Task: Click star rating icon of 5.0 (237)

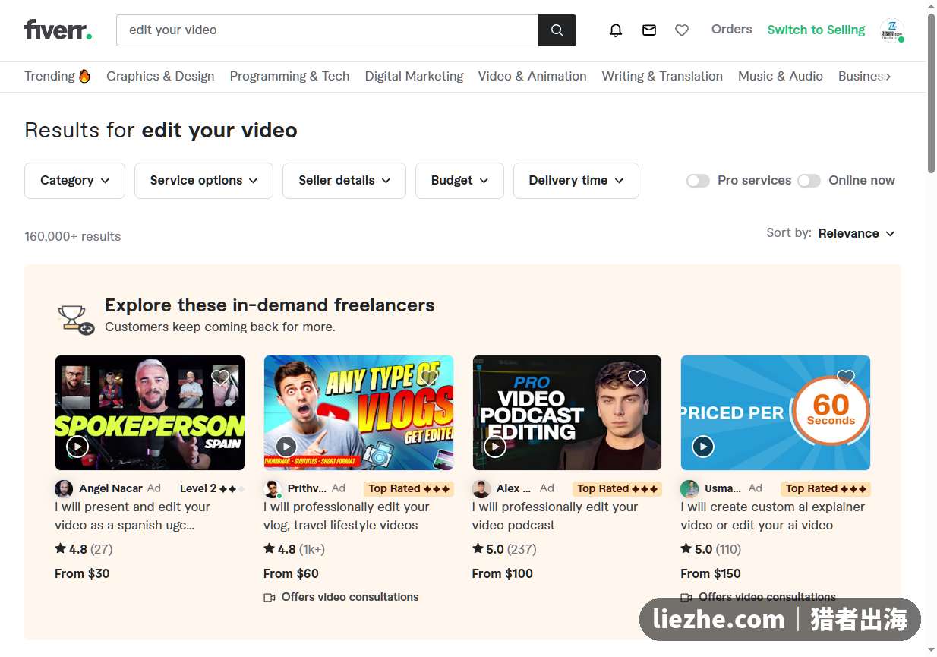Action: [x=478, y=548]
